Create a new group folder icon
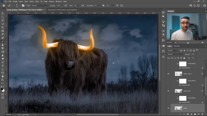207x116 pixels. (x=195, y=114)
